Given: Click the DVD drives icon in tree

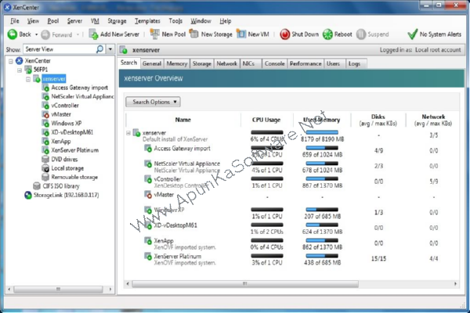Looking at the screenshot, I should tap(45, 159).
